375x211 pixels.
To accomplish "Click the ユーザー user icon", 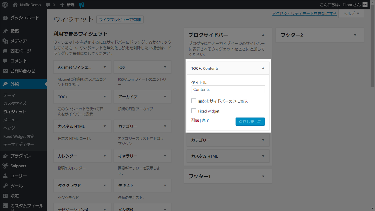I will pyautogui.click(x=5, y=176).
